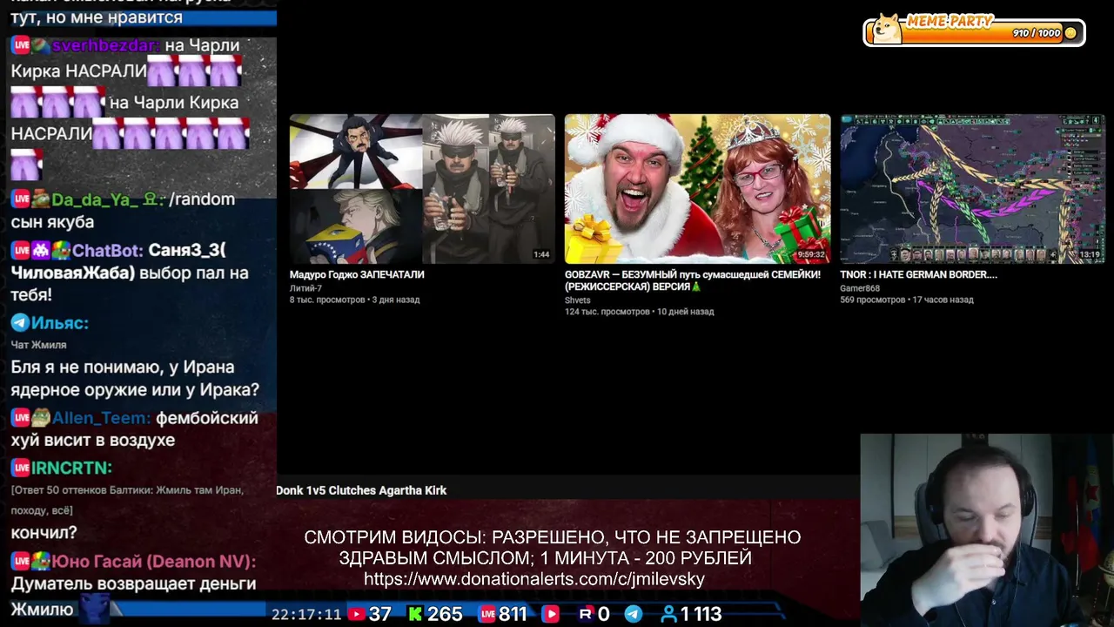Image resolution: width=1114 pixels, height=627 pixels.
Task: Click the LIVE icon beside 811
Action: [x=487, y=614]
